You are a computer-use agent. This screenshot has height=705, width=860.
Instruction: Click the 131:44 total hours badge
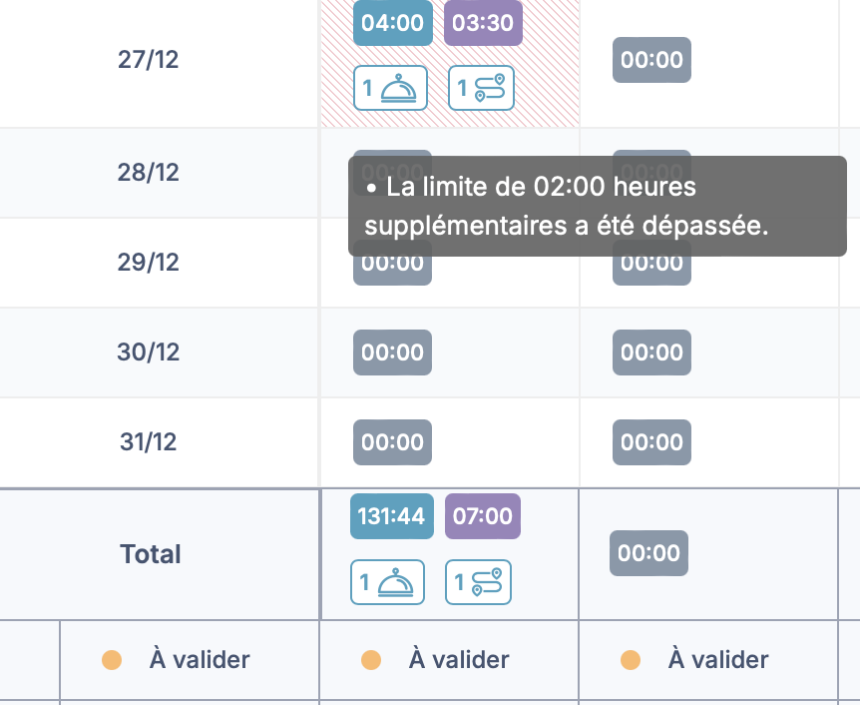tap(392, 516)
